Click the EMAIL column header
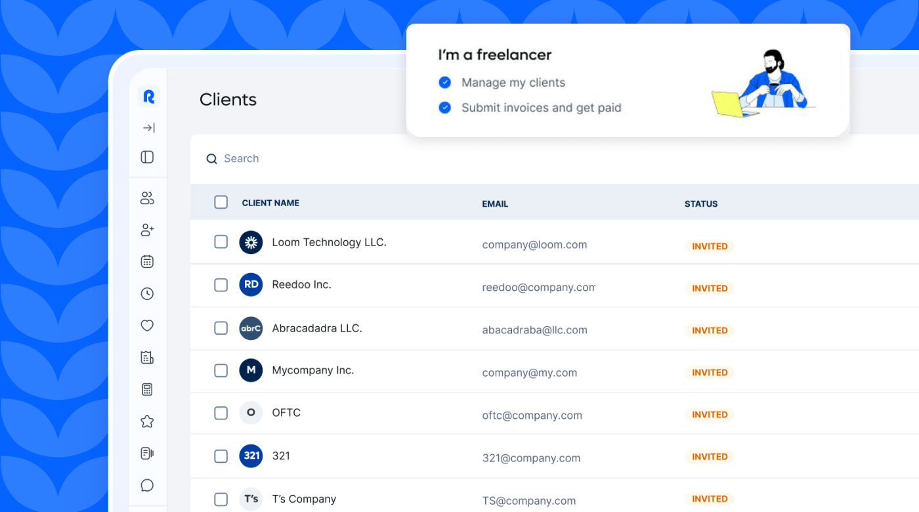 click(x=494, y=203)
